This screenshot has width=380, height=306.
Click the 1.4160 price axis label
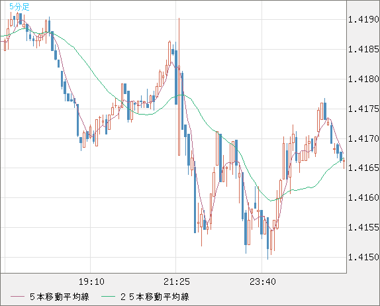click(x=363, y=197)
